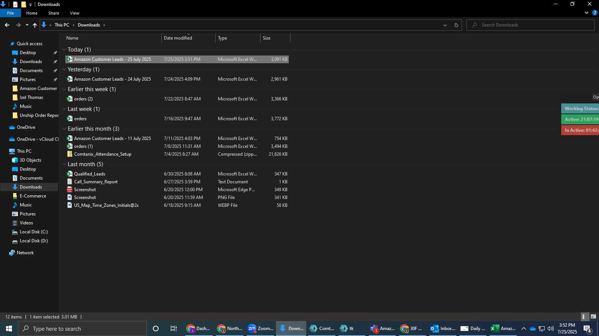Open the E-Commerce folder under This PC
Screen dimensions: 599x336
(x=33, y=196)
